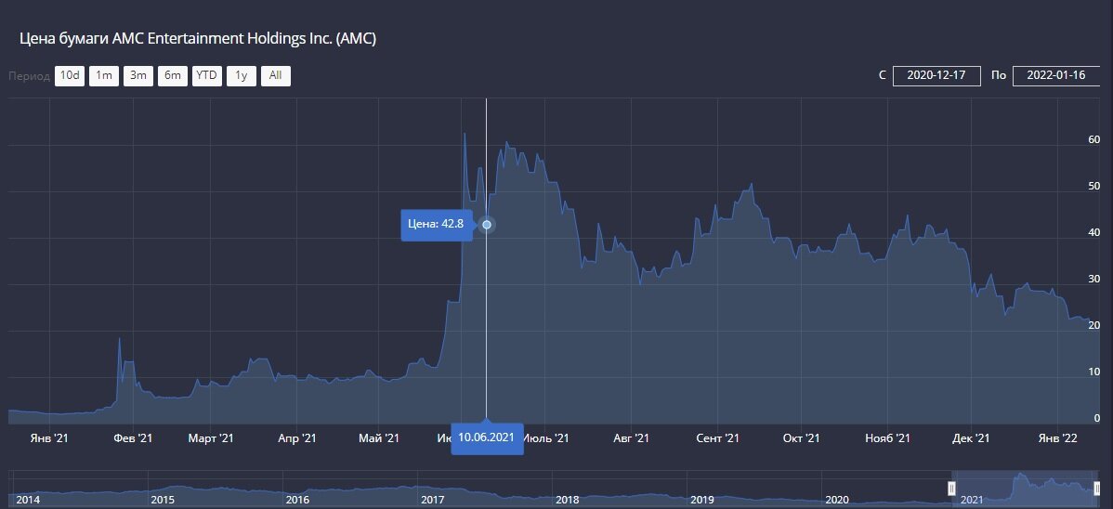Click the 'Фев '21' axis label

[x=133, y=438]
